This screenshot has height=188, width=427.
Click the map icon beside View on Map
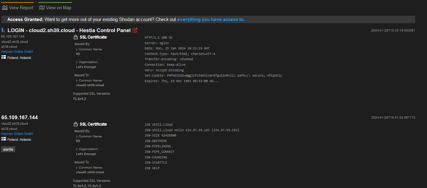(x=42, y=7)
